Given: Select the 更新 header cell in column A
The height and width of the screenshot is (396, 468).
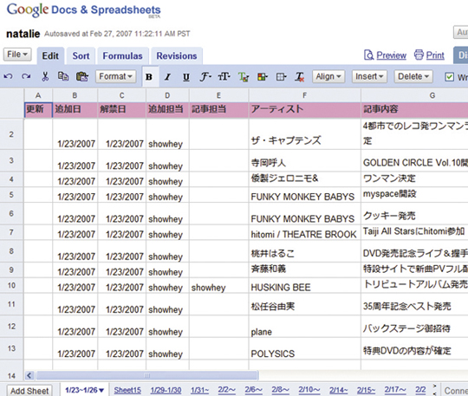Looking at the screenshot, I should click(x=38, y=109).
